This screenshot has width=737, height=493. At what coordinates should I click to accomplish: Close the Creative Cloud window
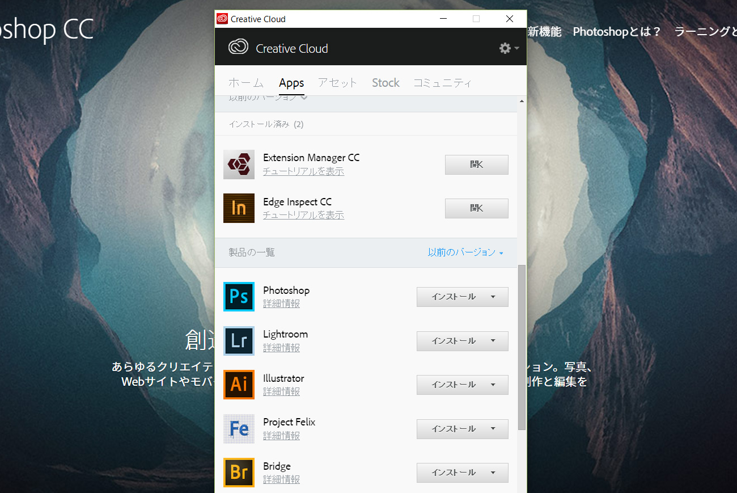coord(509,19)
